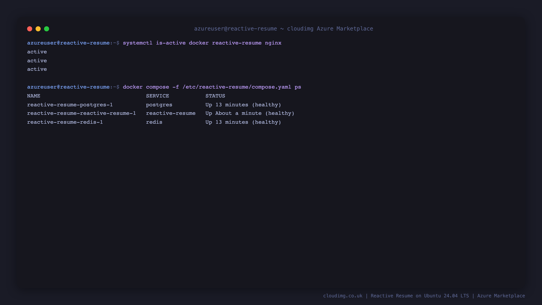The height and width of the screenshot is (305, 542).
Task: Click the SERVICE column header
Action: [158, 96]
